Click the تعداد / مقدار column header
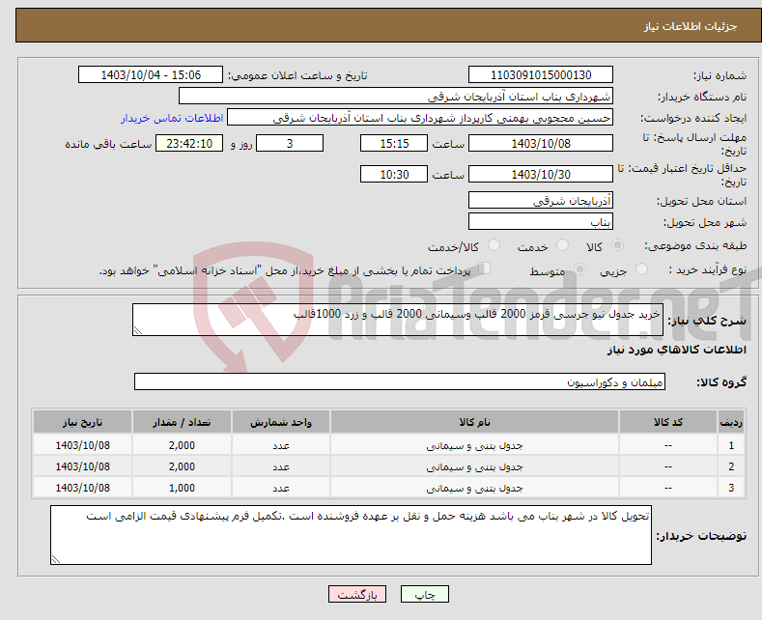Viewport: 762px width, 620px height. click(182, 422)
